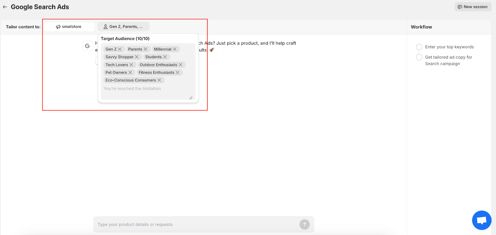Remove the Students audience tag
The width and height of the screenshot is (496, 235).
[x=165, y=57]
